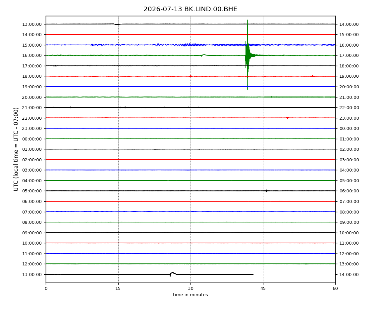Click the blue wavy trace at 15:00:00
The height and width of the screenshot is (314, 381).
click(x=190, y=45)
